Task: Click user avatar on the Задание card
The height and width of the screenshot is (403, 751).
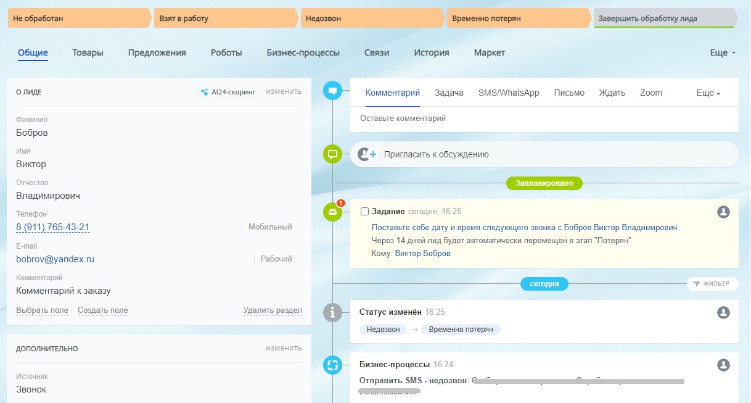Action: click(x=724, y=212)
